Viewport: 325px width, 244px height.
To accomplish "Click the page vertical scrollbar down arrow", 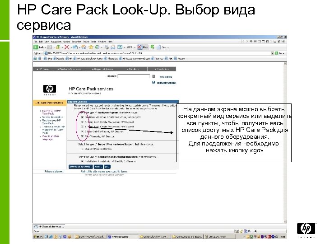I will click(285, 221).
